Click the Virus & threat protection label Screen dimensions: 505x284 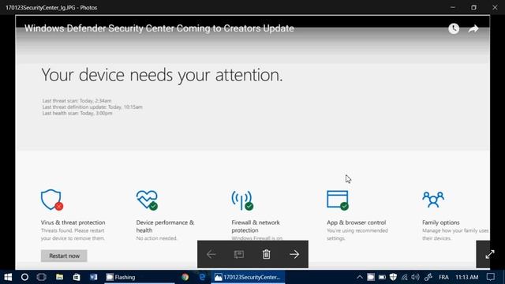pyautogui.click(x=73, y=222)
